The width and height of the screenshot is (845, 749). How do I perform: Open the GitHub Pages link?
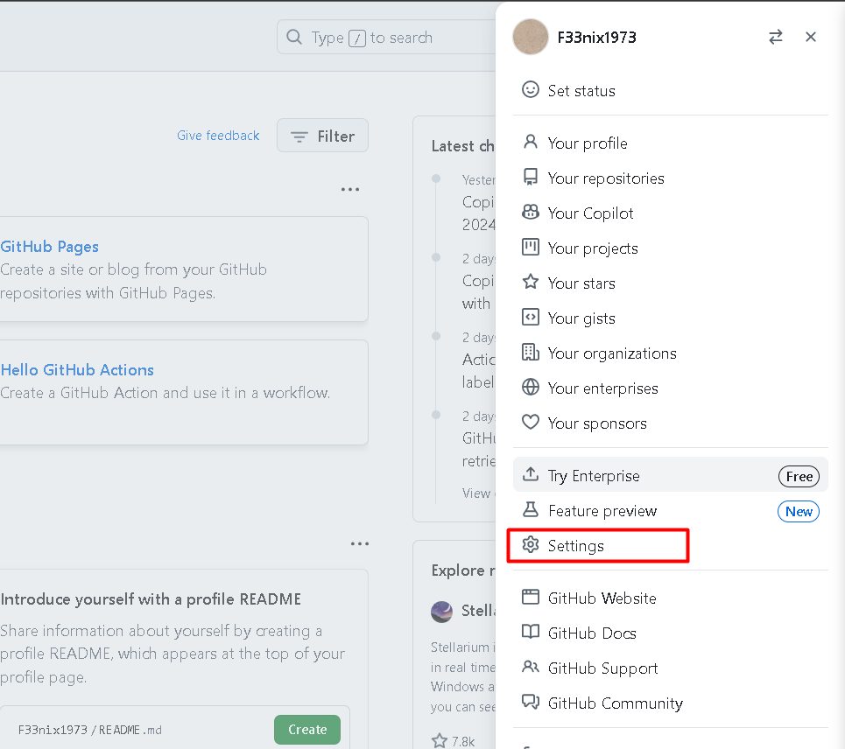[x=50, y=247]
